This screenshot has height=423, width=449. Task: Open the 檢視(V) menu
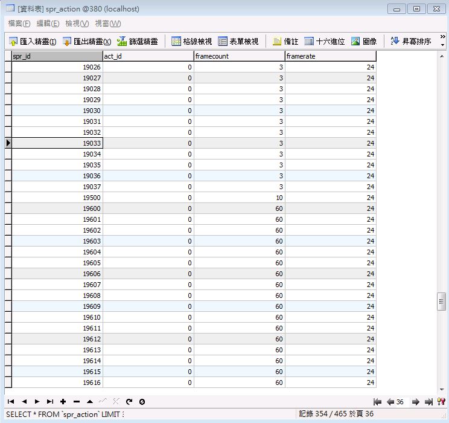pyautogui.click(x=77, y=24)
